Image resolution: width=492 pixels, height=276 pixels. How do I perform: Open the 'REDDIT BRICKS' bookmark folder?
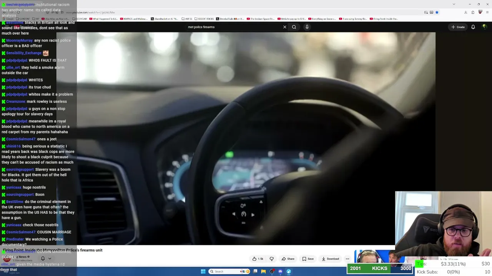click(x=204, y=19)
